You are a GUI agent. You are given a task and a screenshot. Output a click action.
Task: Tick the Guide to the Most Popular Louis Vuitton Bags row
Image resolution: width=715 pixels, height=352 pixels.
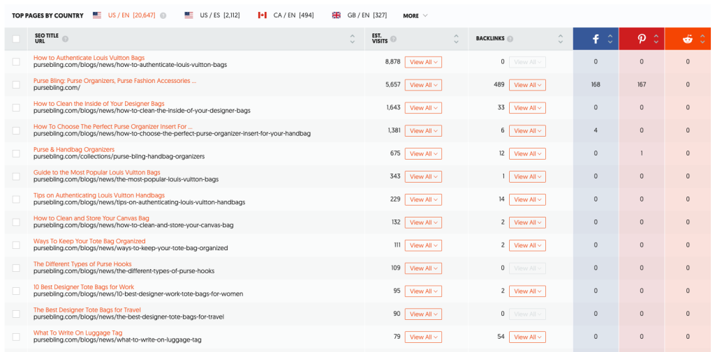coord(16,176)
